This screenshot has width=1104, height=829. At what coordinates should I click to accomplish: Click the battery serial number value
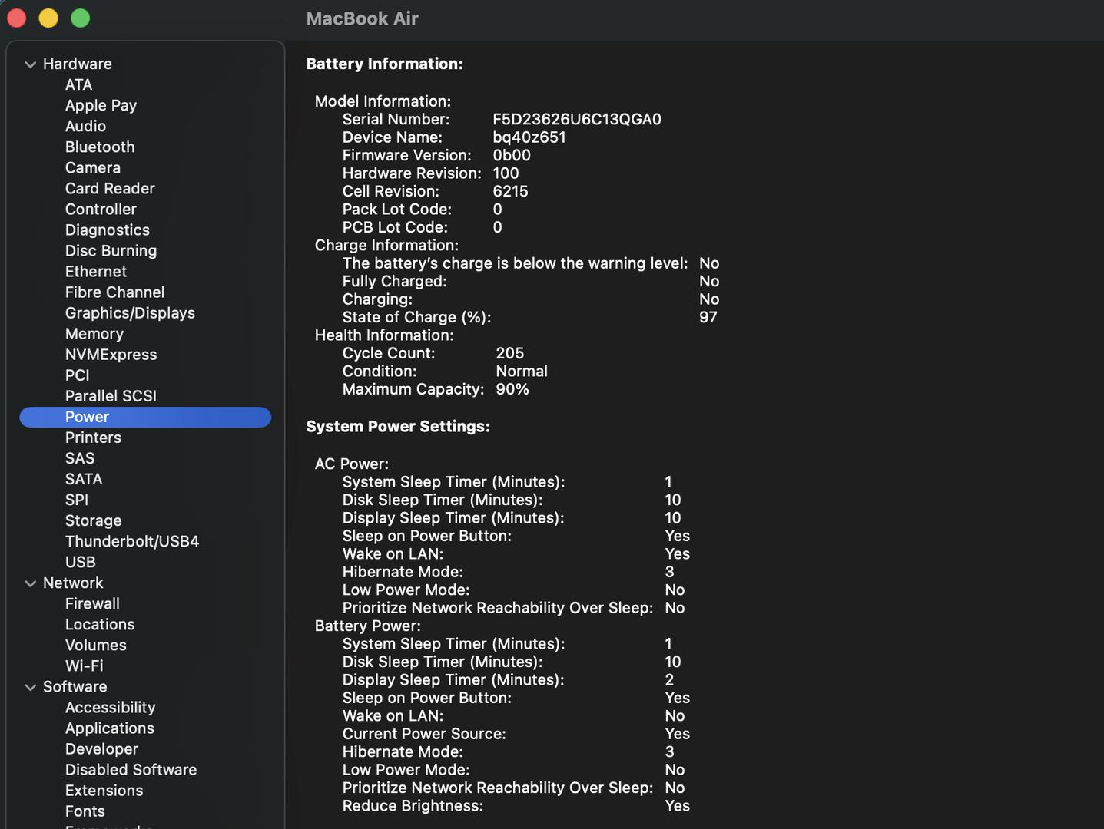(x=576, y=119)
